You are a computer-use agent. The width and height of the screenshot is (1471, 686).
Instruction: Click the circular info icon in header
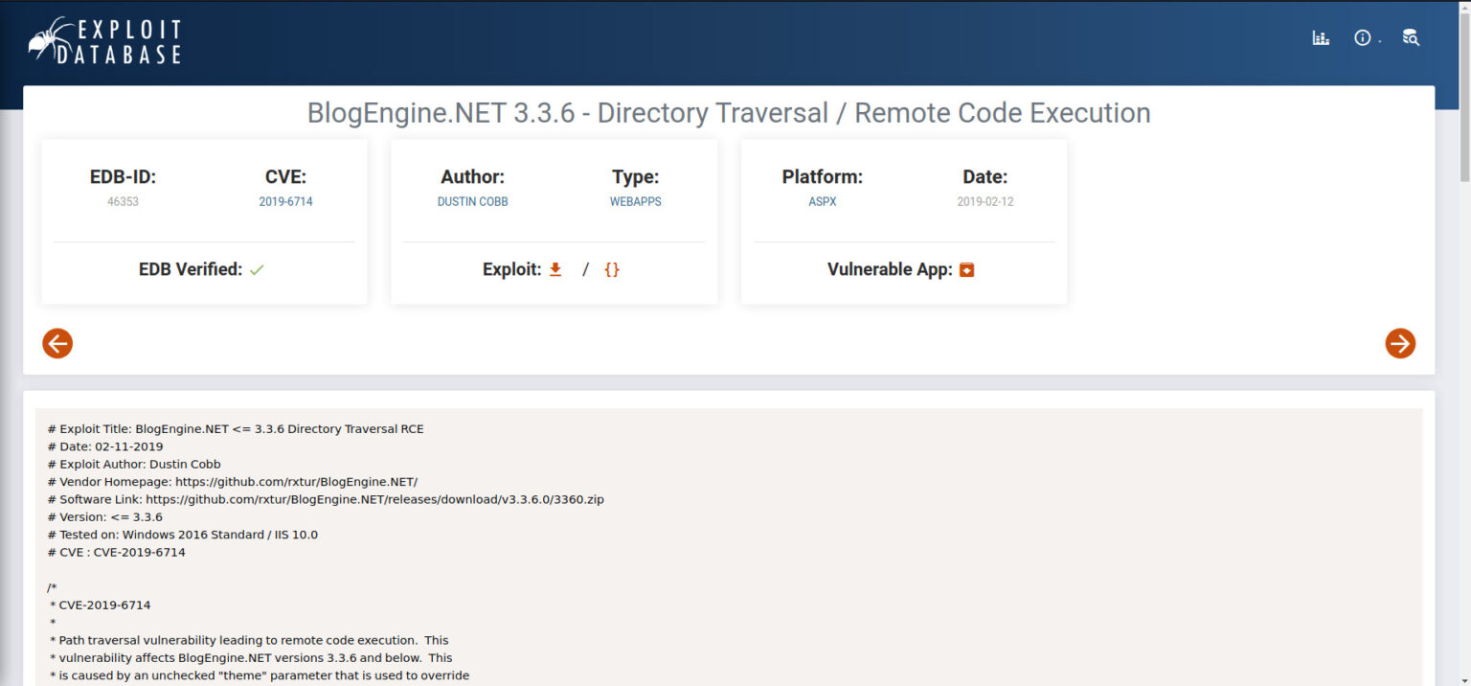(1362, 37)
